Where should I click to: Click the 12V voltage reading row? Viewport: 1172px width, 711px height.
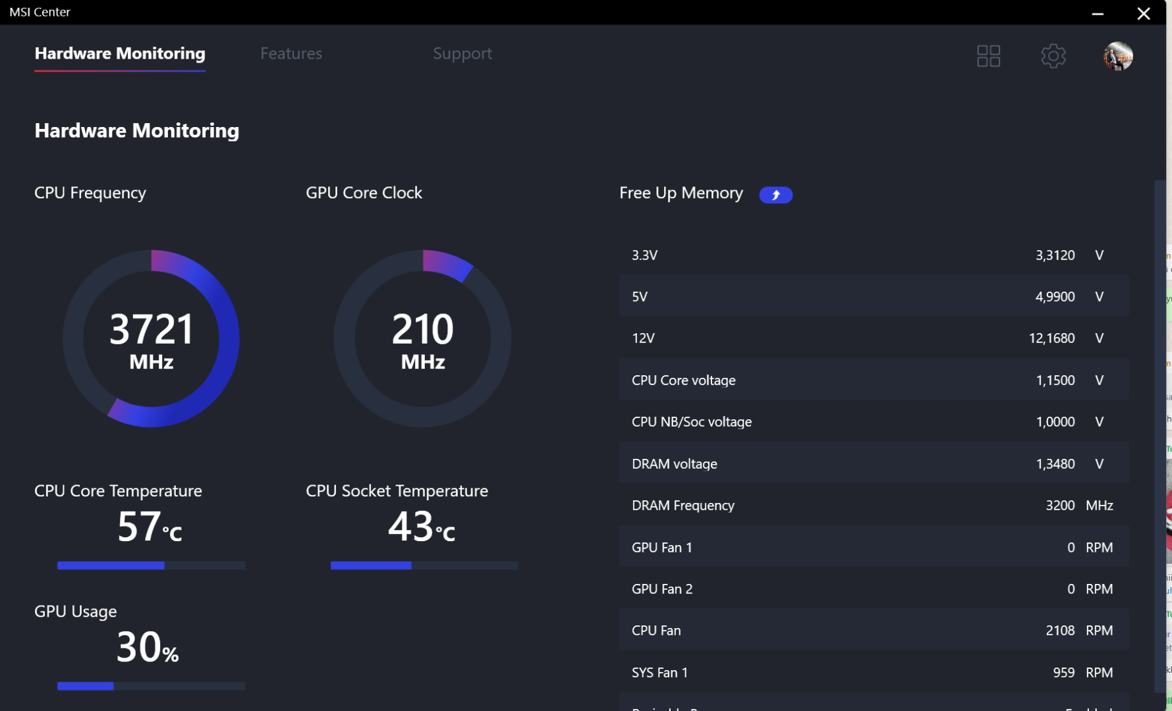(x=873, y=338)
